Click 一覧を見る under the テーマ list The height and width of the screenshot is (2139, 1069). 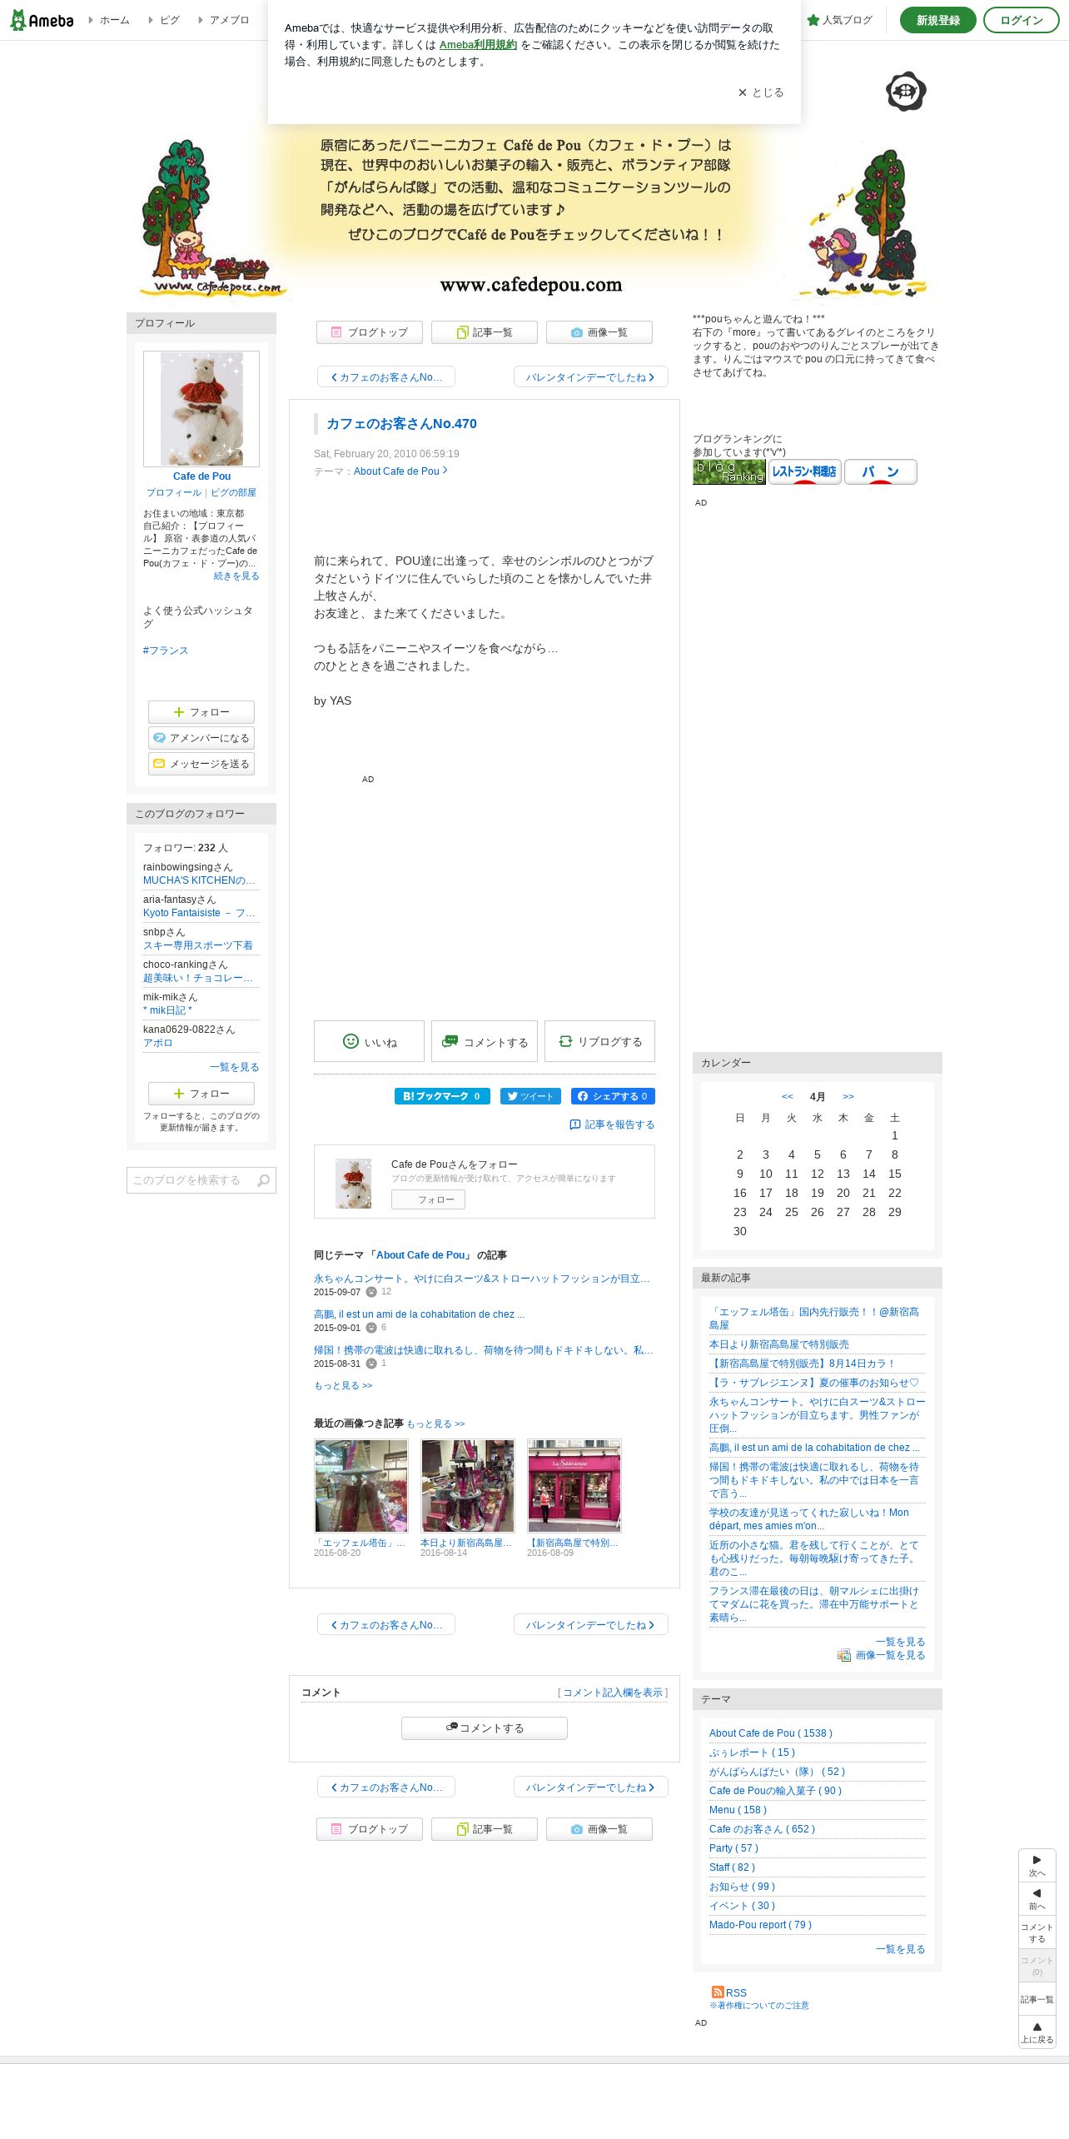point(900,1949)
